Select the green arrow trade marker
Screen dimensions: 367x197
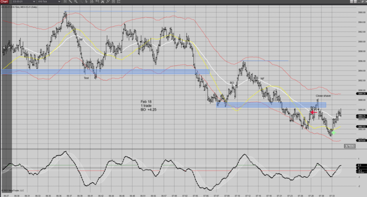[x=333, y=132]
